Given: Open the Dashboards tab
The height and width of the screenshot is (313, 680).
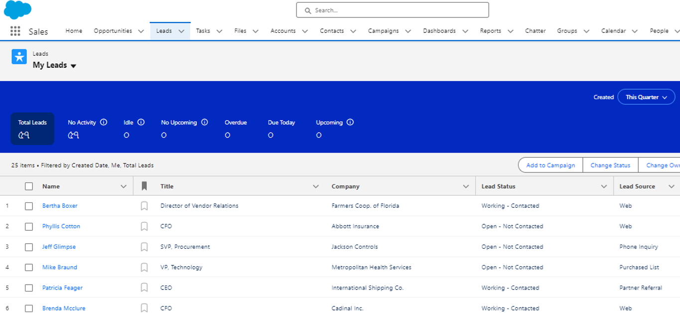Looking at the screenshot, I should [x=439, y=31].
